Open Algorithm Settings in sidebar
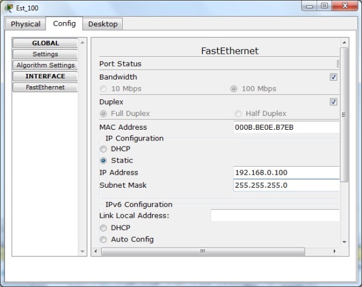Viewport: 362px width, 287px height. pos(45,65)
